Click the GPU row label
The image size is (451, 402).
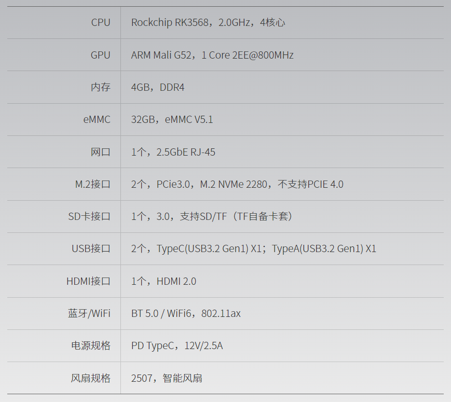pos(101,55)
